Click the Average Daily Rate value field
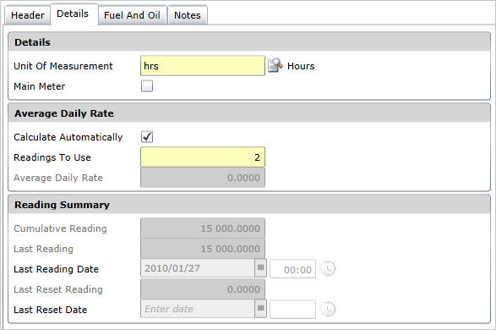The width and height of the screenshot is (496, 330). click(x=203, y=178)
